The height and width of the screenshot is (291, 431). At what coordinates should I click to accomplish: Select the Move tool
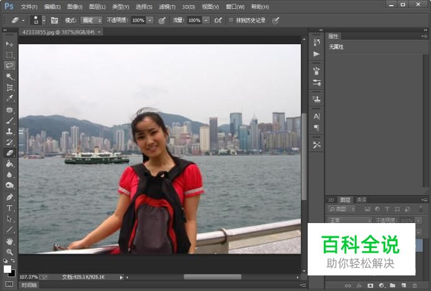[x=9, y=44]
